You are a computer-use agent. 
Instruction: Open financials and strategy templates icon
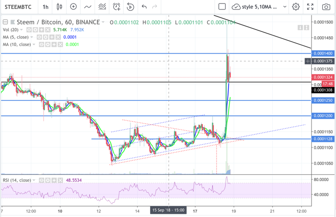[x=102, y=7]
